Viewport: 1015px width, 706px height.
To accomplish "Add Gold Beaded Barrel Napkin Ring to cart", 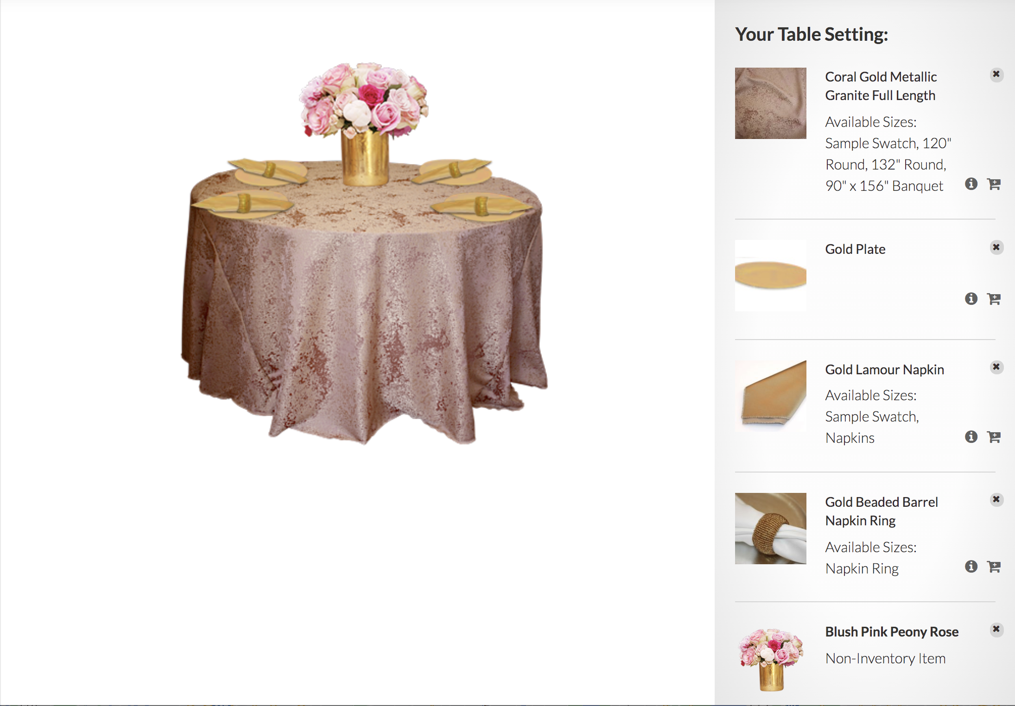I will (994, 567).
